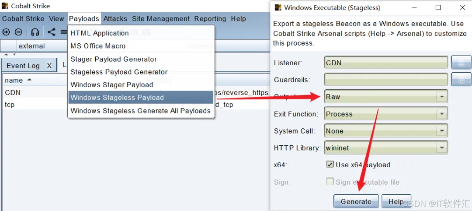
Task: Click the small up arrow above the tabs
Action: pyautogui.click(x=6, y=55)
